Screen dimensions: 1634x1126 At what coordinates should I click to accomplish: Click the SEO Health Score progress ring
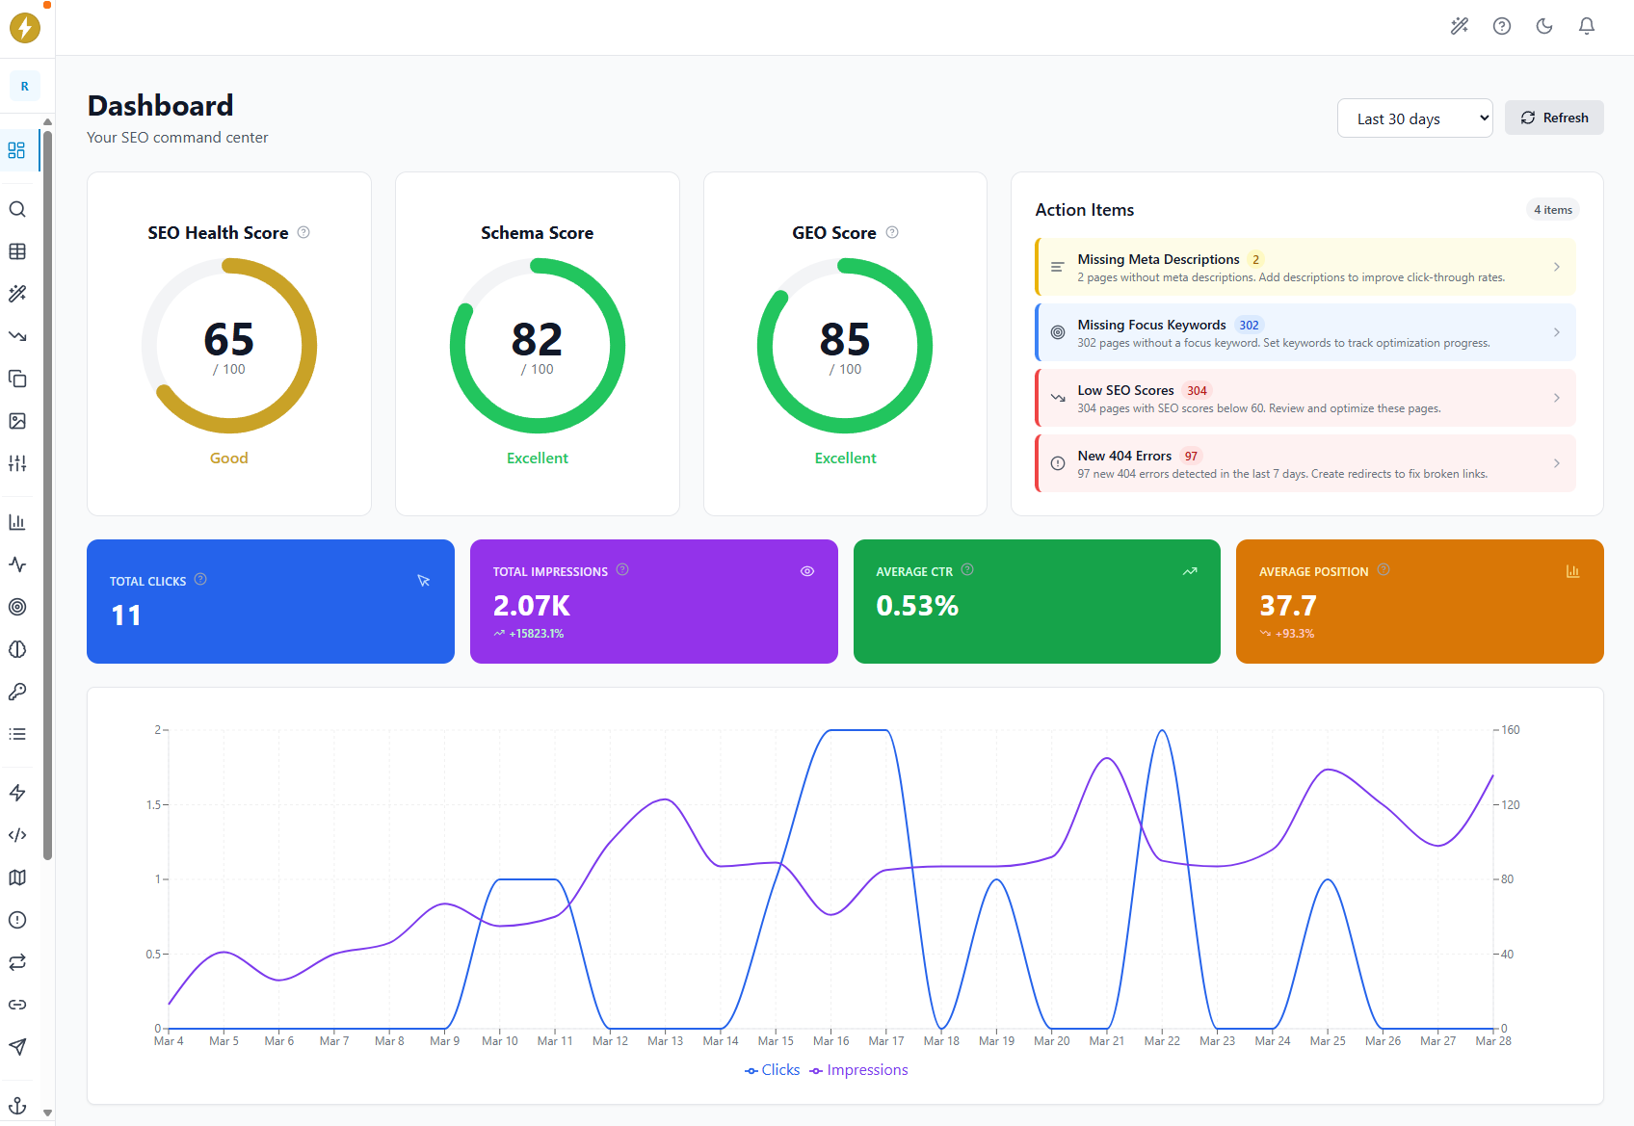tap(229, 345)
